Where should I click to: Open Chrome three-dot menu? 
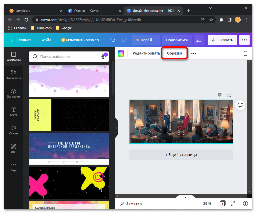[246, 20]
